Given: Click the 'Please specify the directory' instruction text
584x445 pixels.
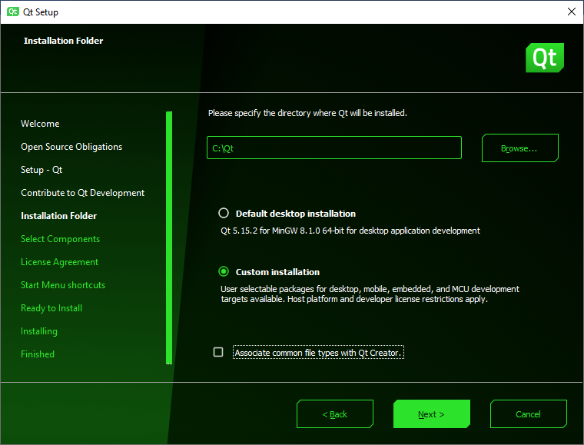Looking at the screenshot, I should click(x=307, y=113).
